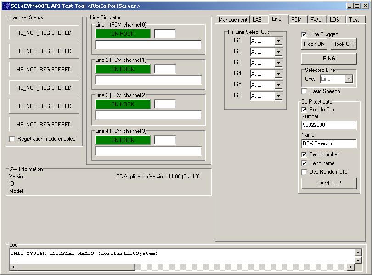
Task: Click the Hook ON button
Action: click(314, 44)
